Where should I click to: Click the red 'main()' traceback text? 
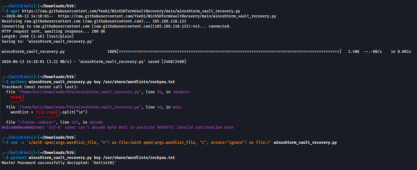pyautogui.click(x=17, y=97)
